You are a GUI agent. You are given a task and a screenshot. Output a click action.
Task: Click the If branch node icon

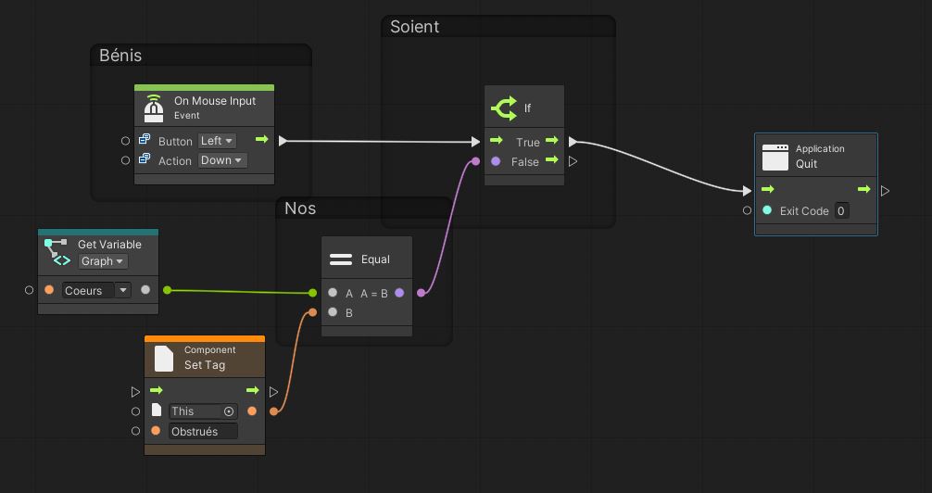[x=504, y=108]
